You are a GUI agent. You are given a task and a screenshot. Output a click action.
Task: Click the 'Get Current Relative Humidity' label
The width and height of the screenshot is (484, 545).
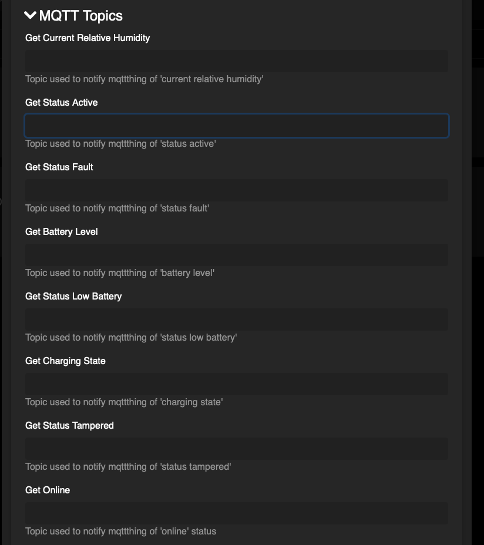click(x=88, y=38)
